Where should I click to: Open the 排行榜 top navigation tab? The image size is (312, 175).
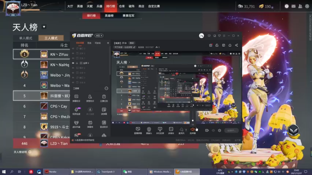[x=110, y=6]
